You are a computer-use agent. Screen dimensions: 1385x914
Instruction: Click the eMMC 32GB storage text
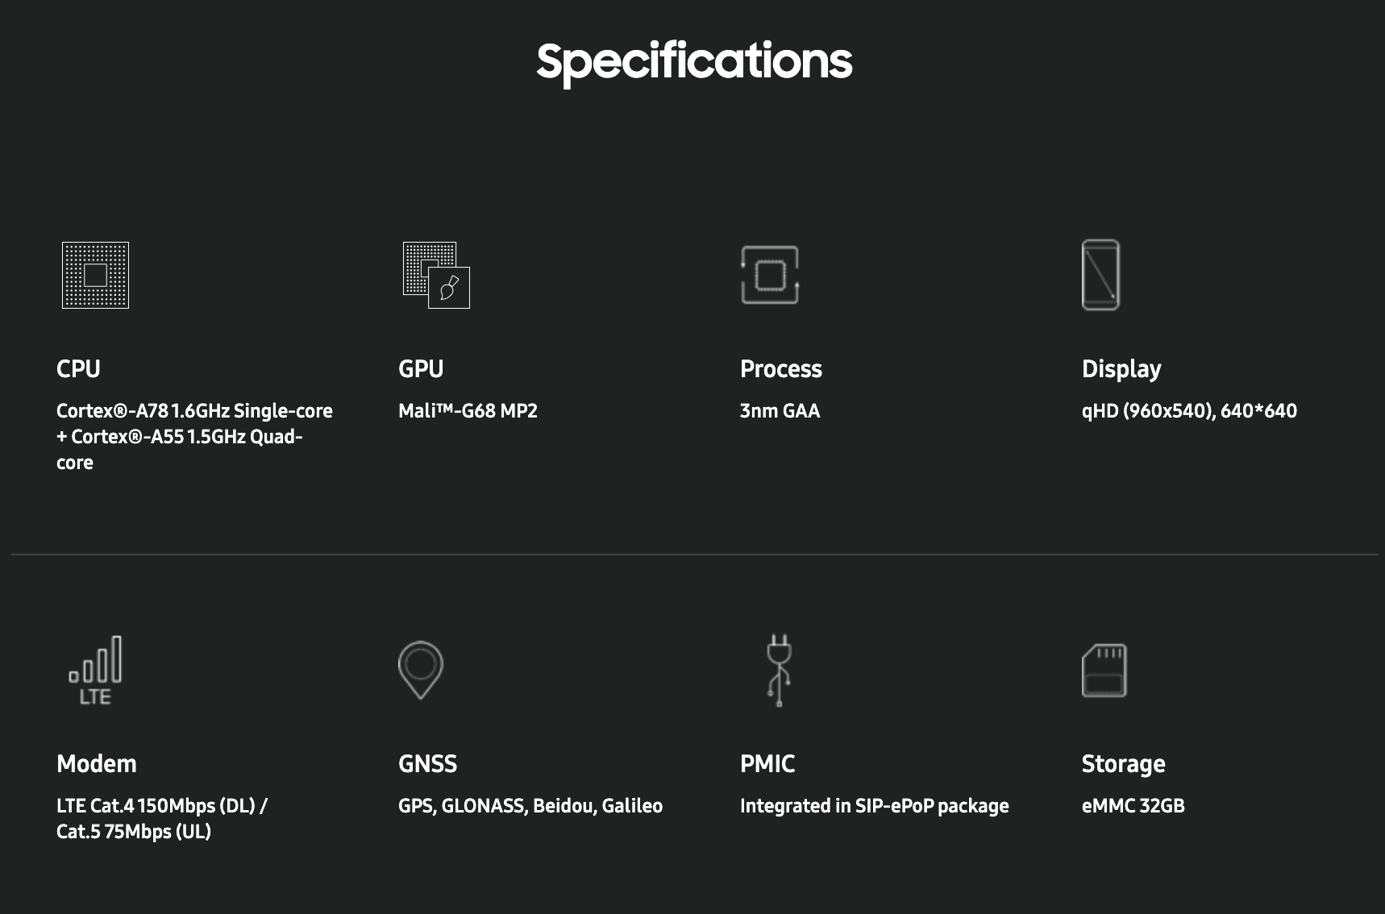(x=1133, y=806)
